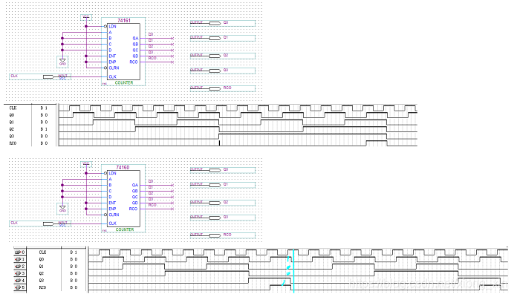Image resolution: width=514 pixels, height=297 pixels.
Task: Select the Q3 output pin in 74160 schematic
Action: [x=215, y=218]
